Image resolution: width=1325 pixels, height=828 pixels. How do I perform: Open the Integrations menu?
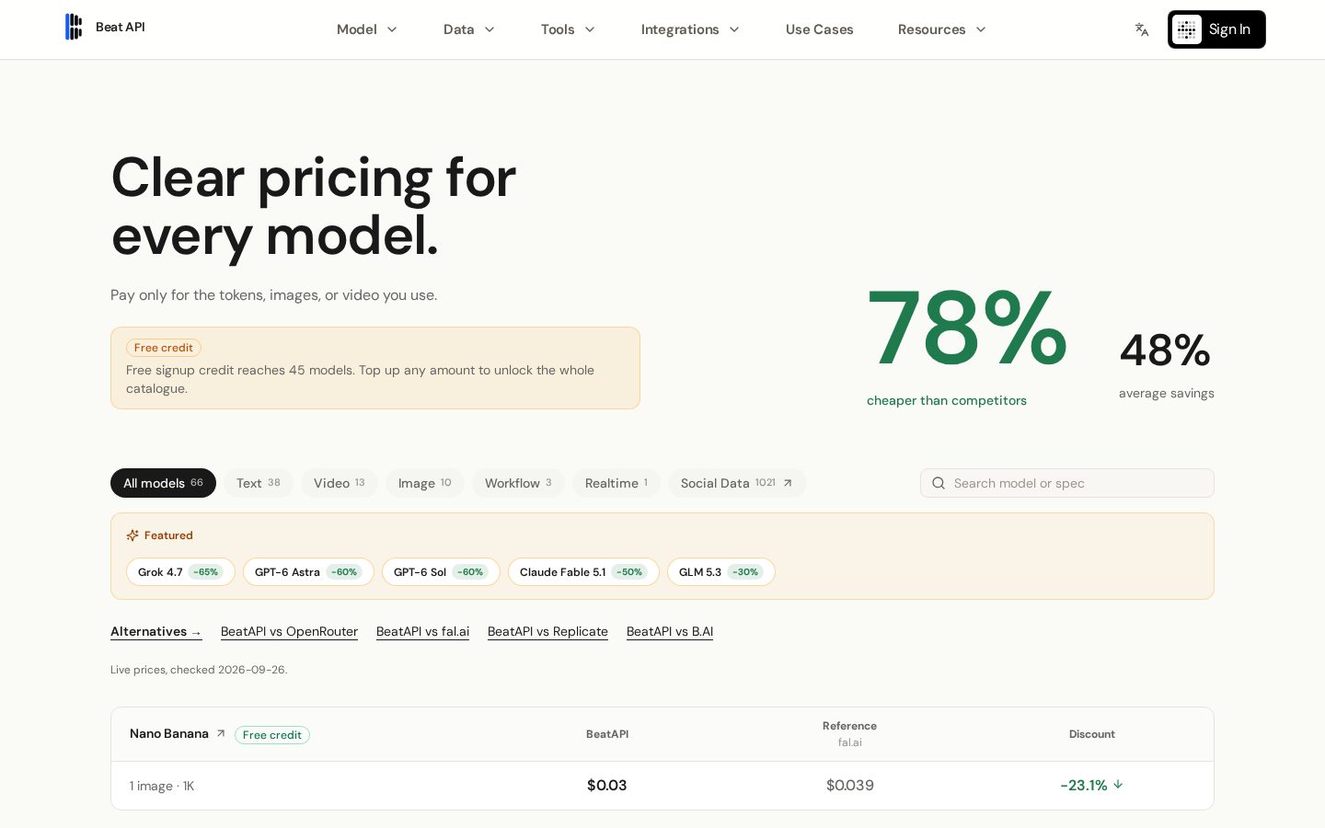690,29
